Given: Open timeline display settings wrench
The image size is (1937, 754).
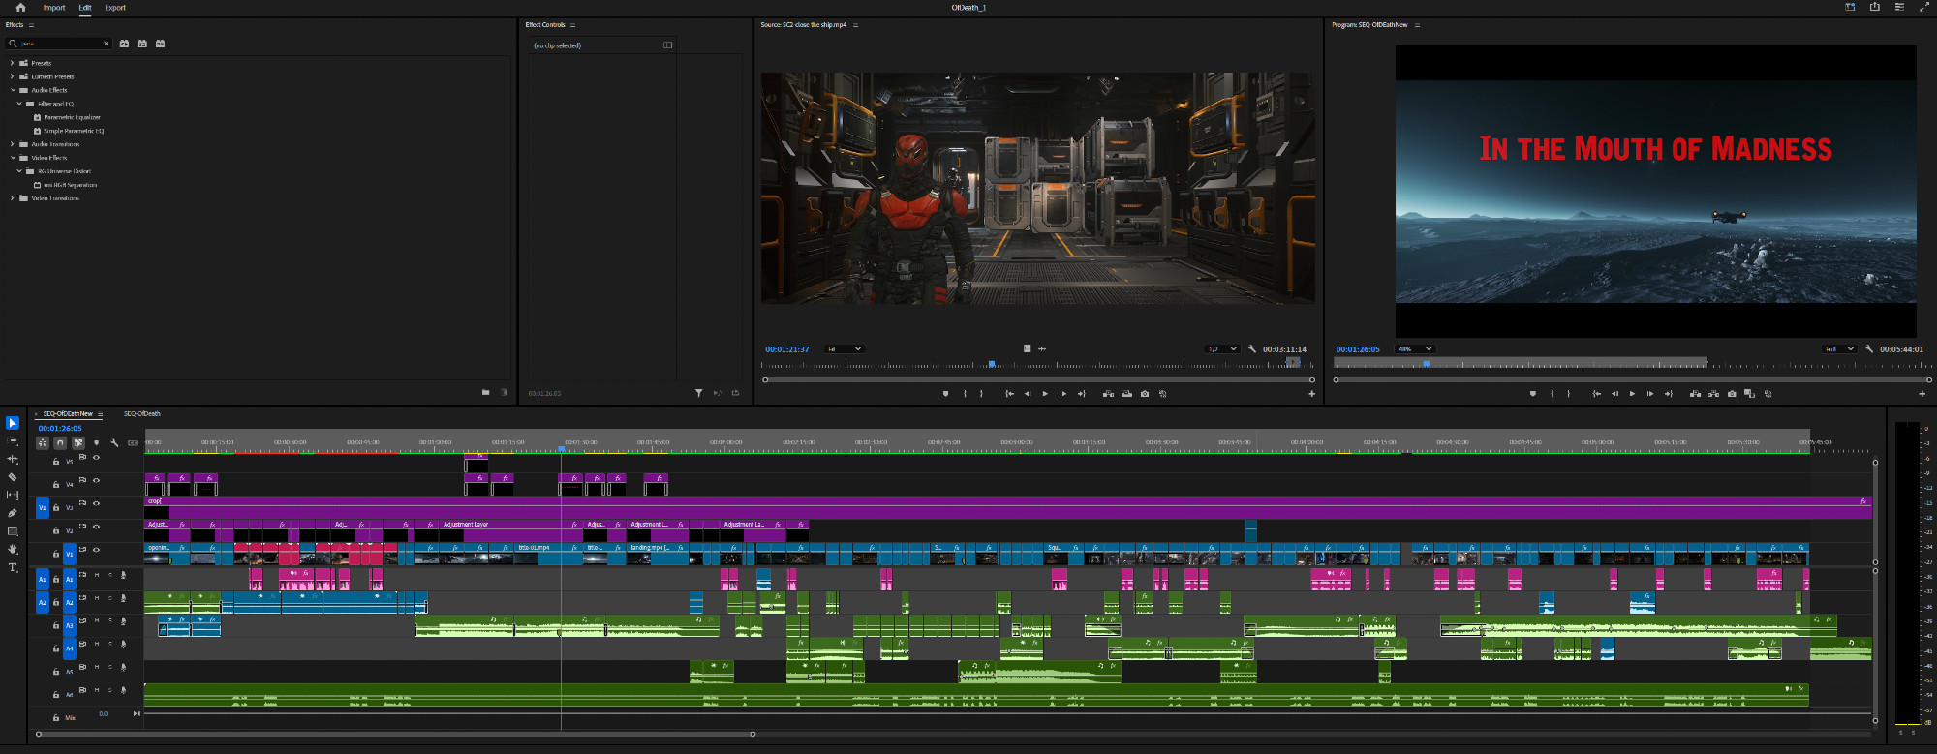Looking at the screenshot, I should click(114, 443).
